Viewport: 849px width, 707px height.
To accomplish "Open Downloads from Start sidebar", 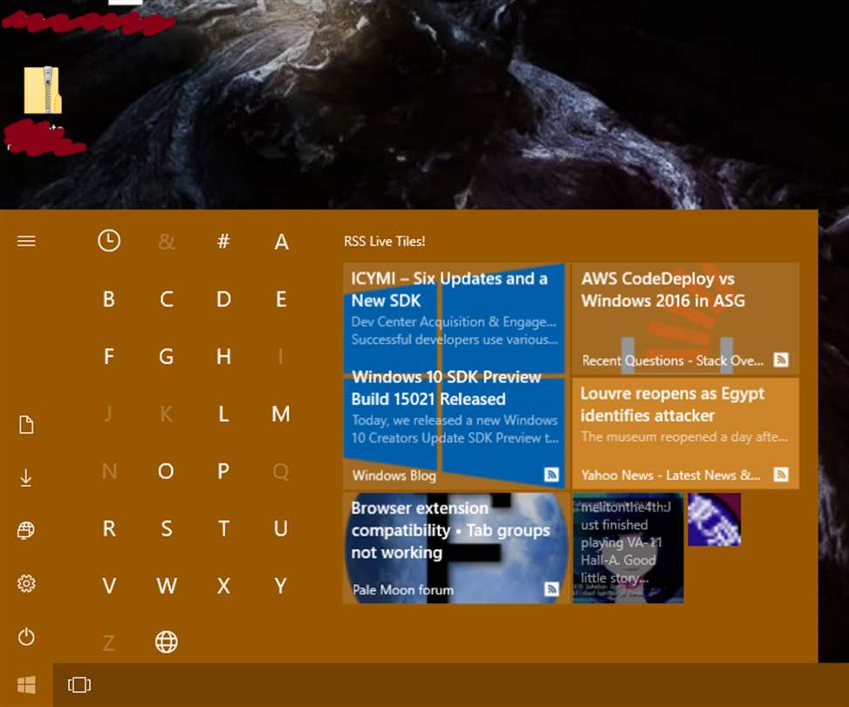I will tap(25, 477).
